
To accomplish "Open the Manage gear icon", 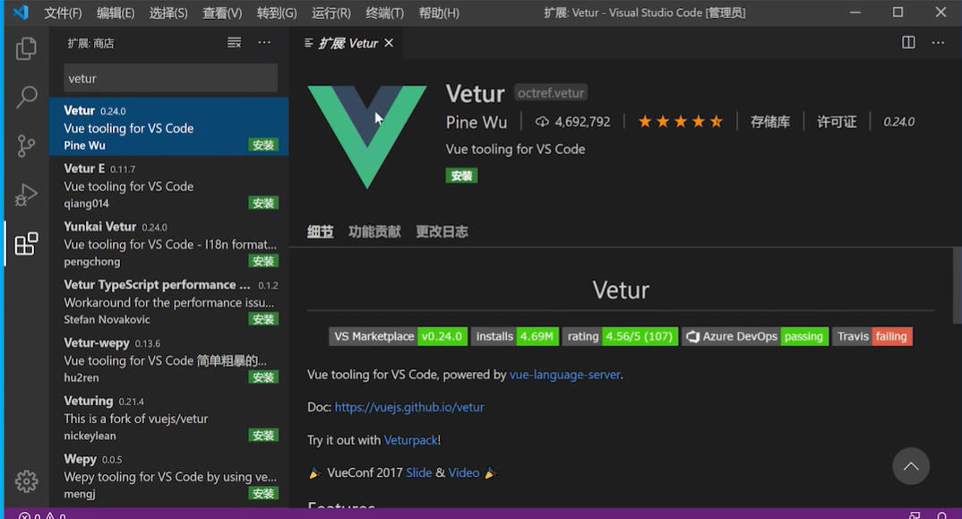I will [26, 481].
